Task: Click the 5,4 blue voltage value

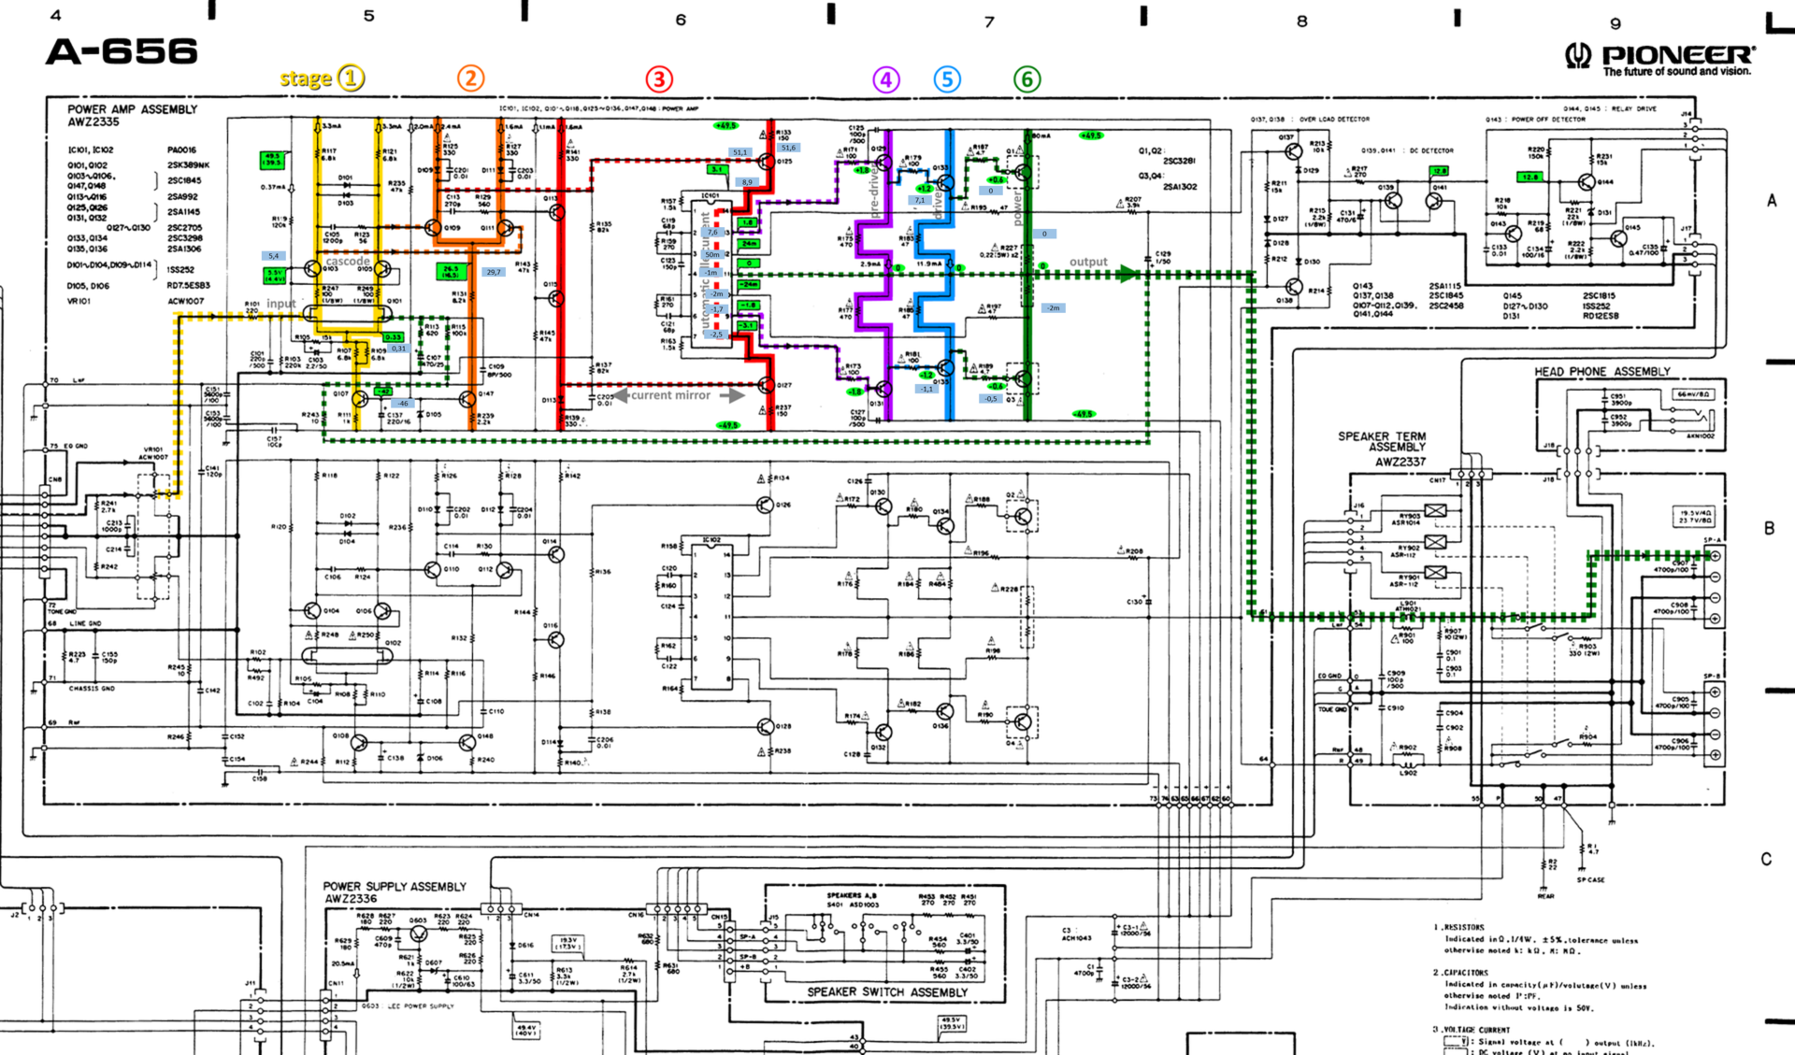Action: (273, 255)
